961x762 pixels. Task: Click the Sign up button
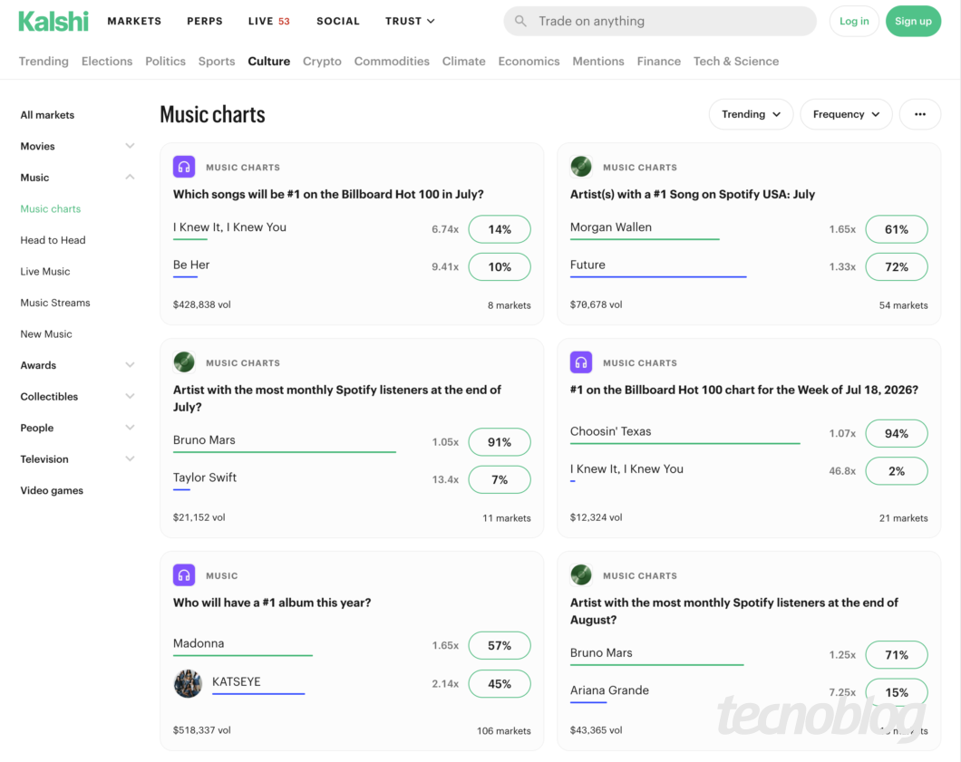[913, 21]
